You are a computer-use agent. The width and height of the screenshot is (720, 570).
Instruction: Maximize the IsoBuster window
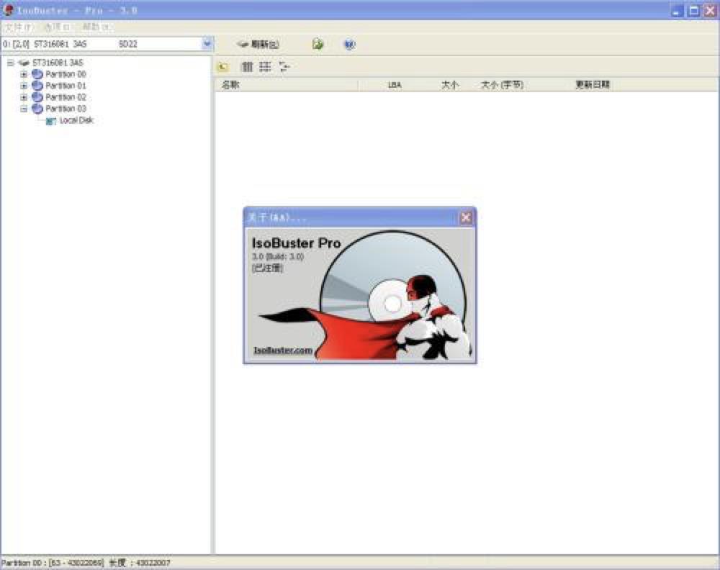694,11
